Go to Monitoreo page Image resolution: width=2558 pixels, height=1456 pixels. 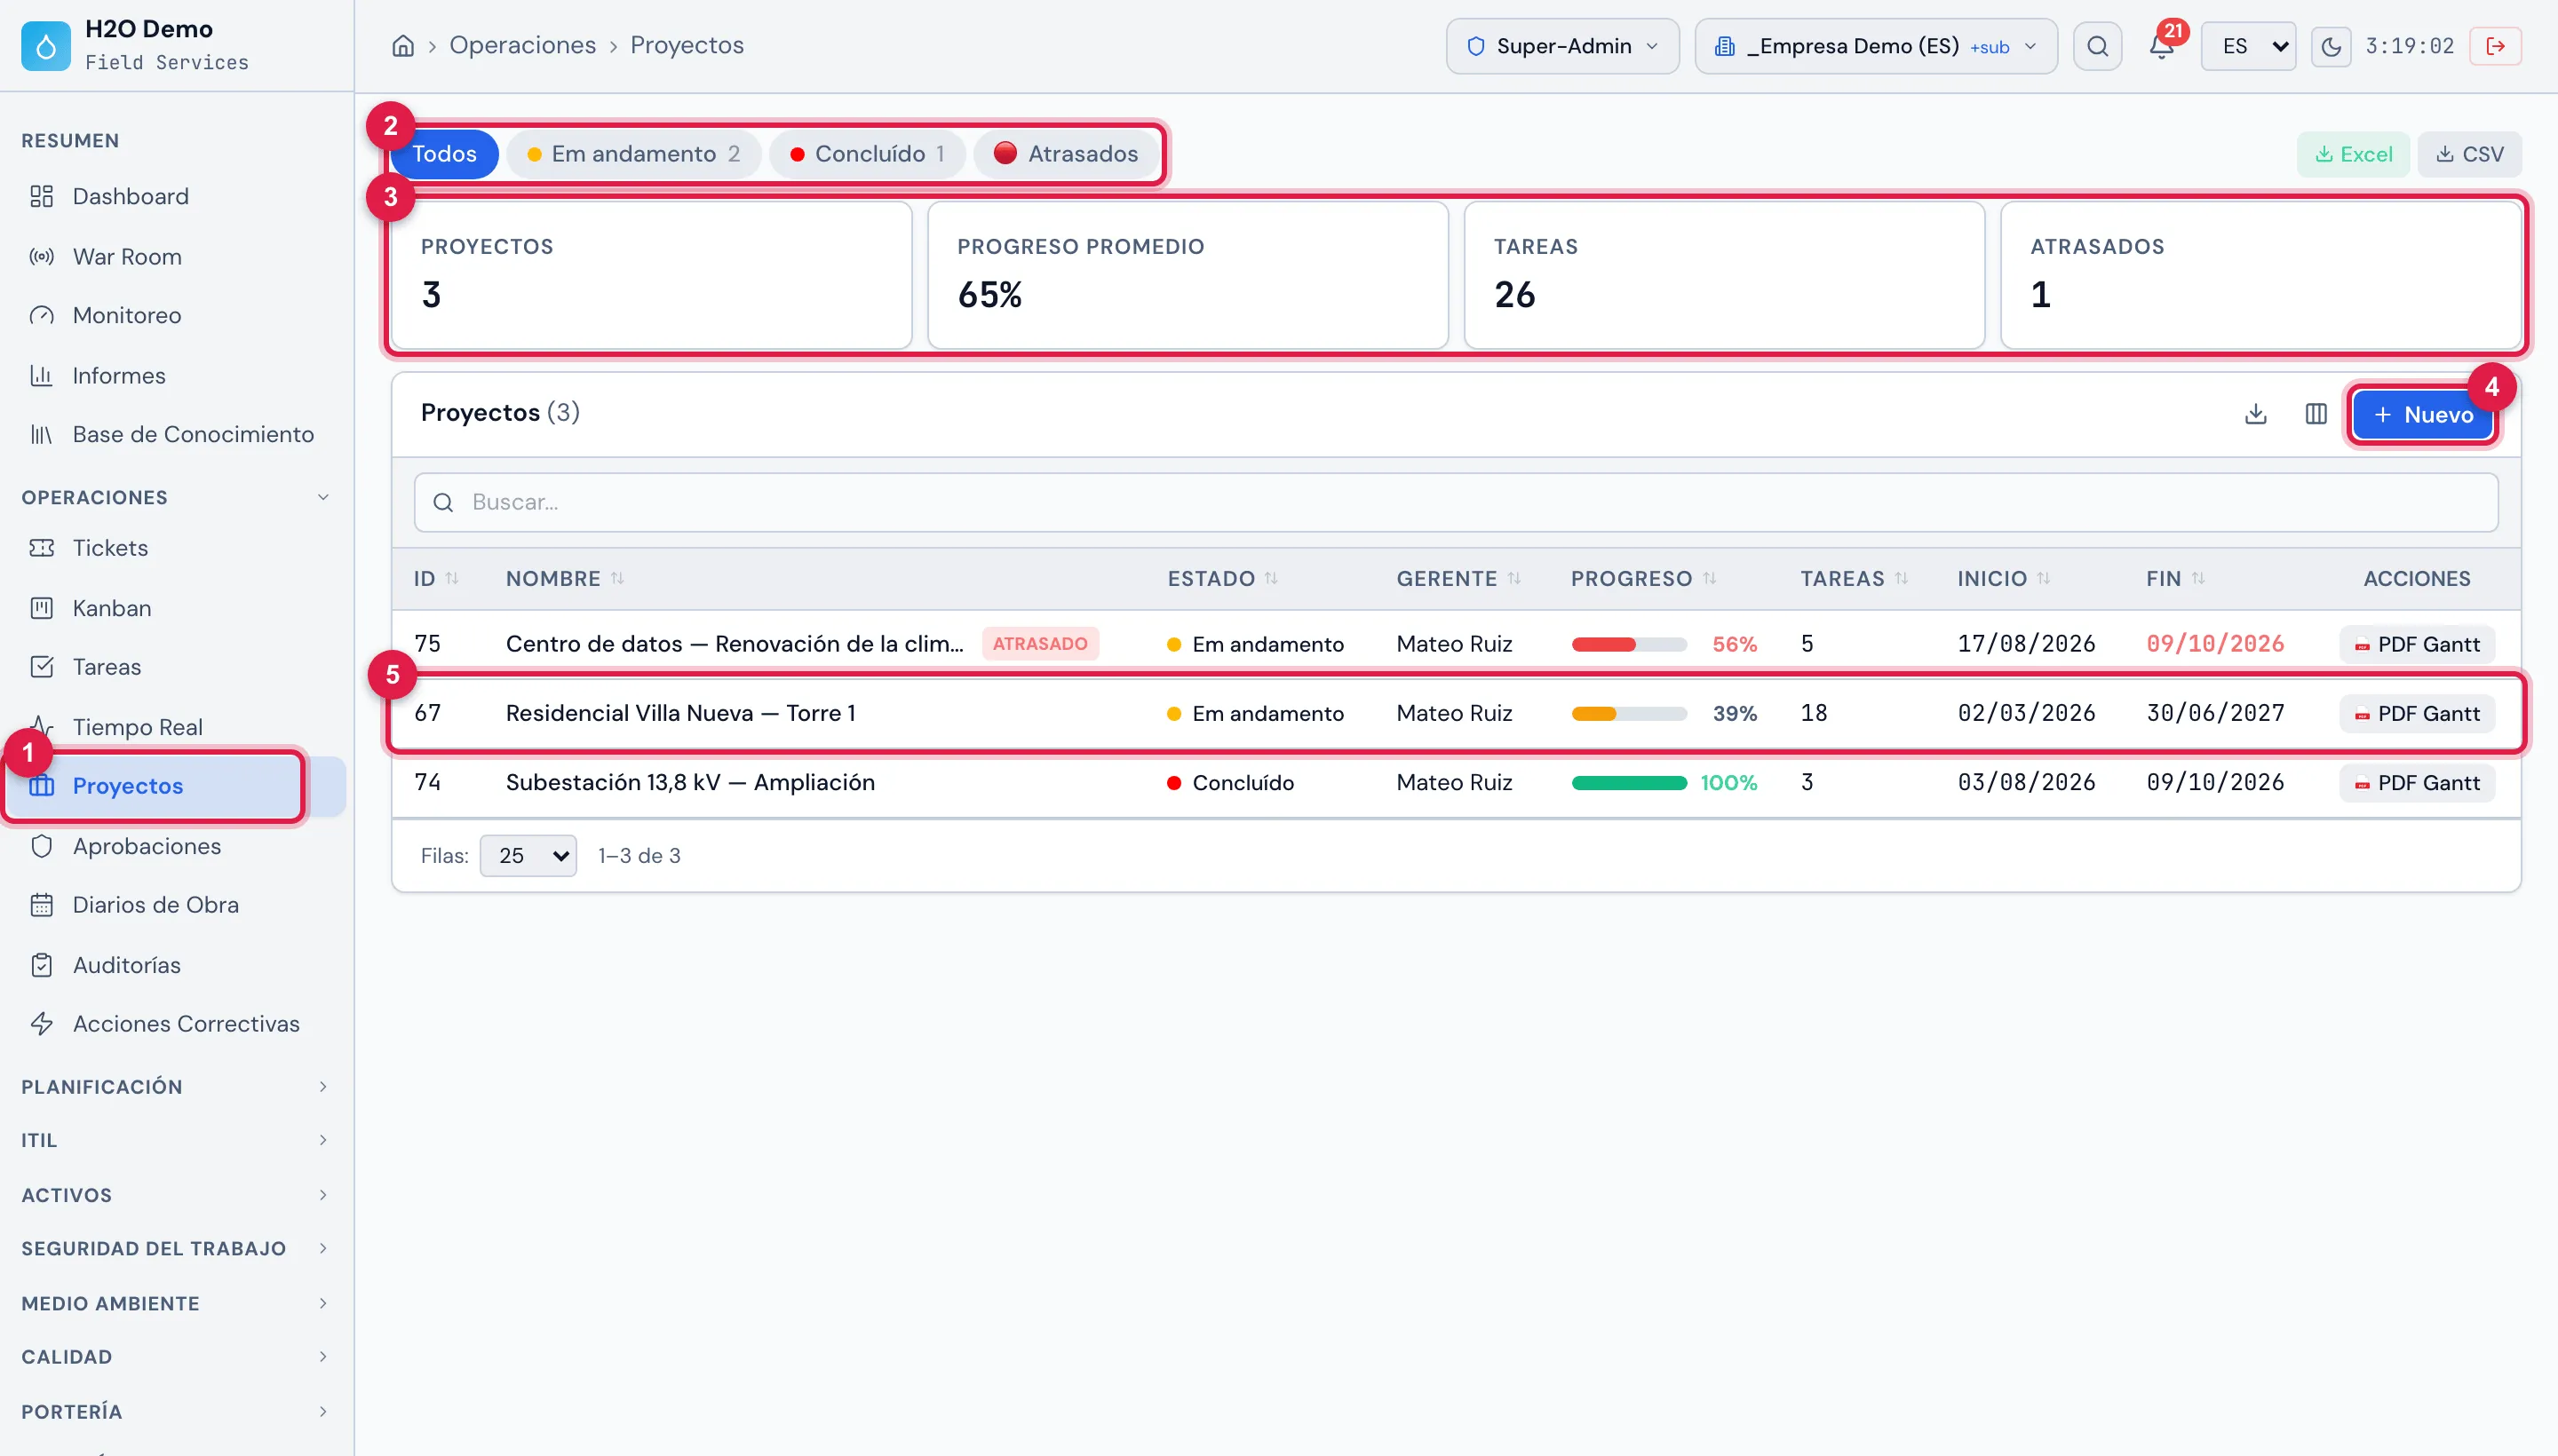127,315
